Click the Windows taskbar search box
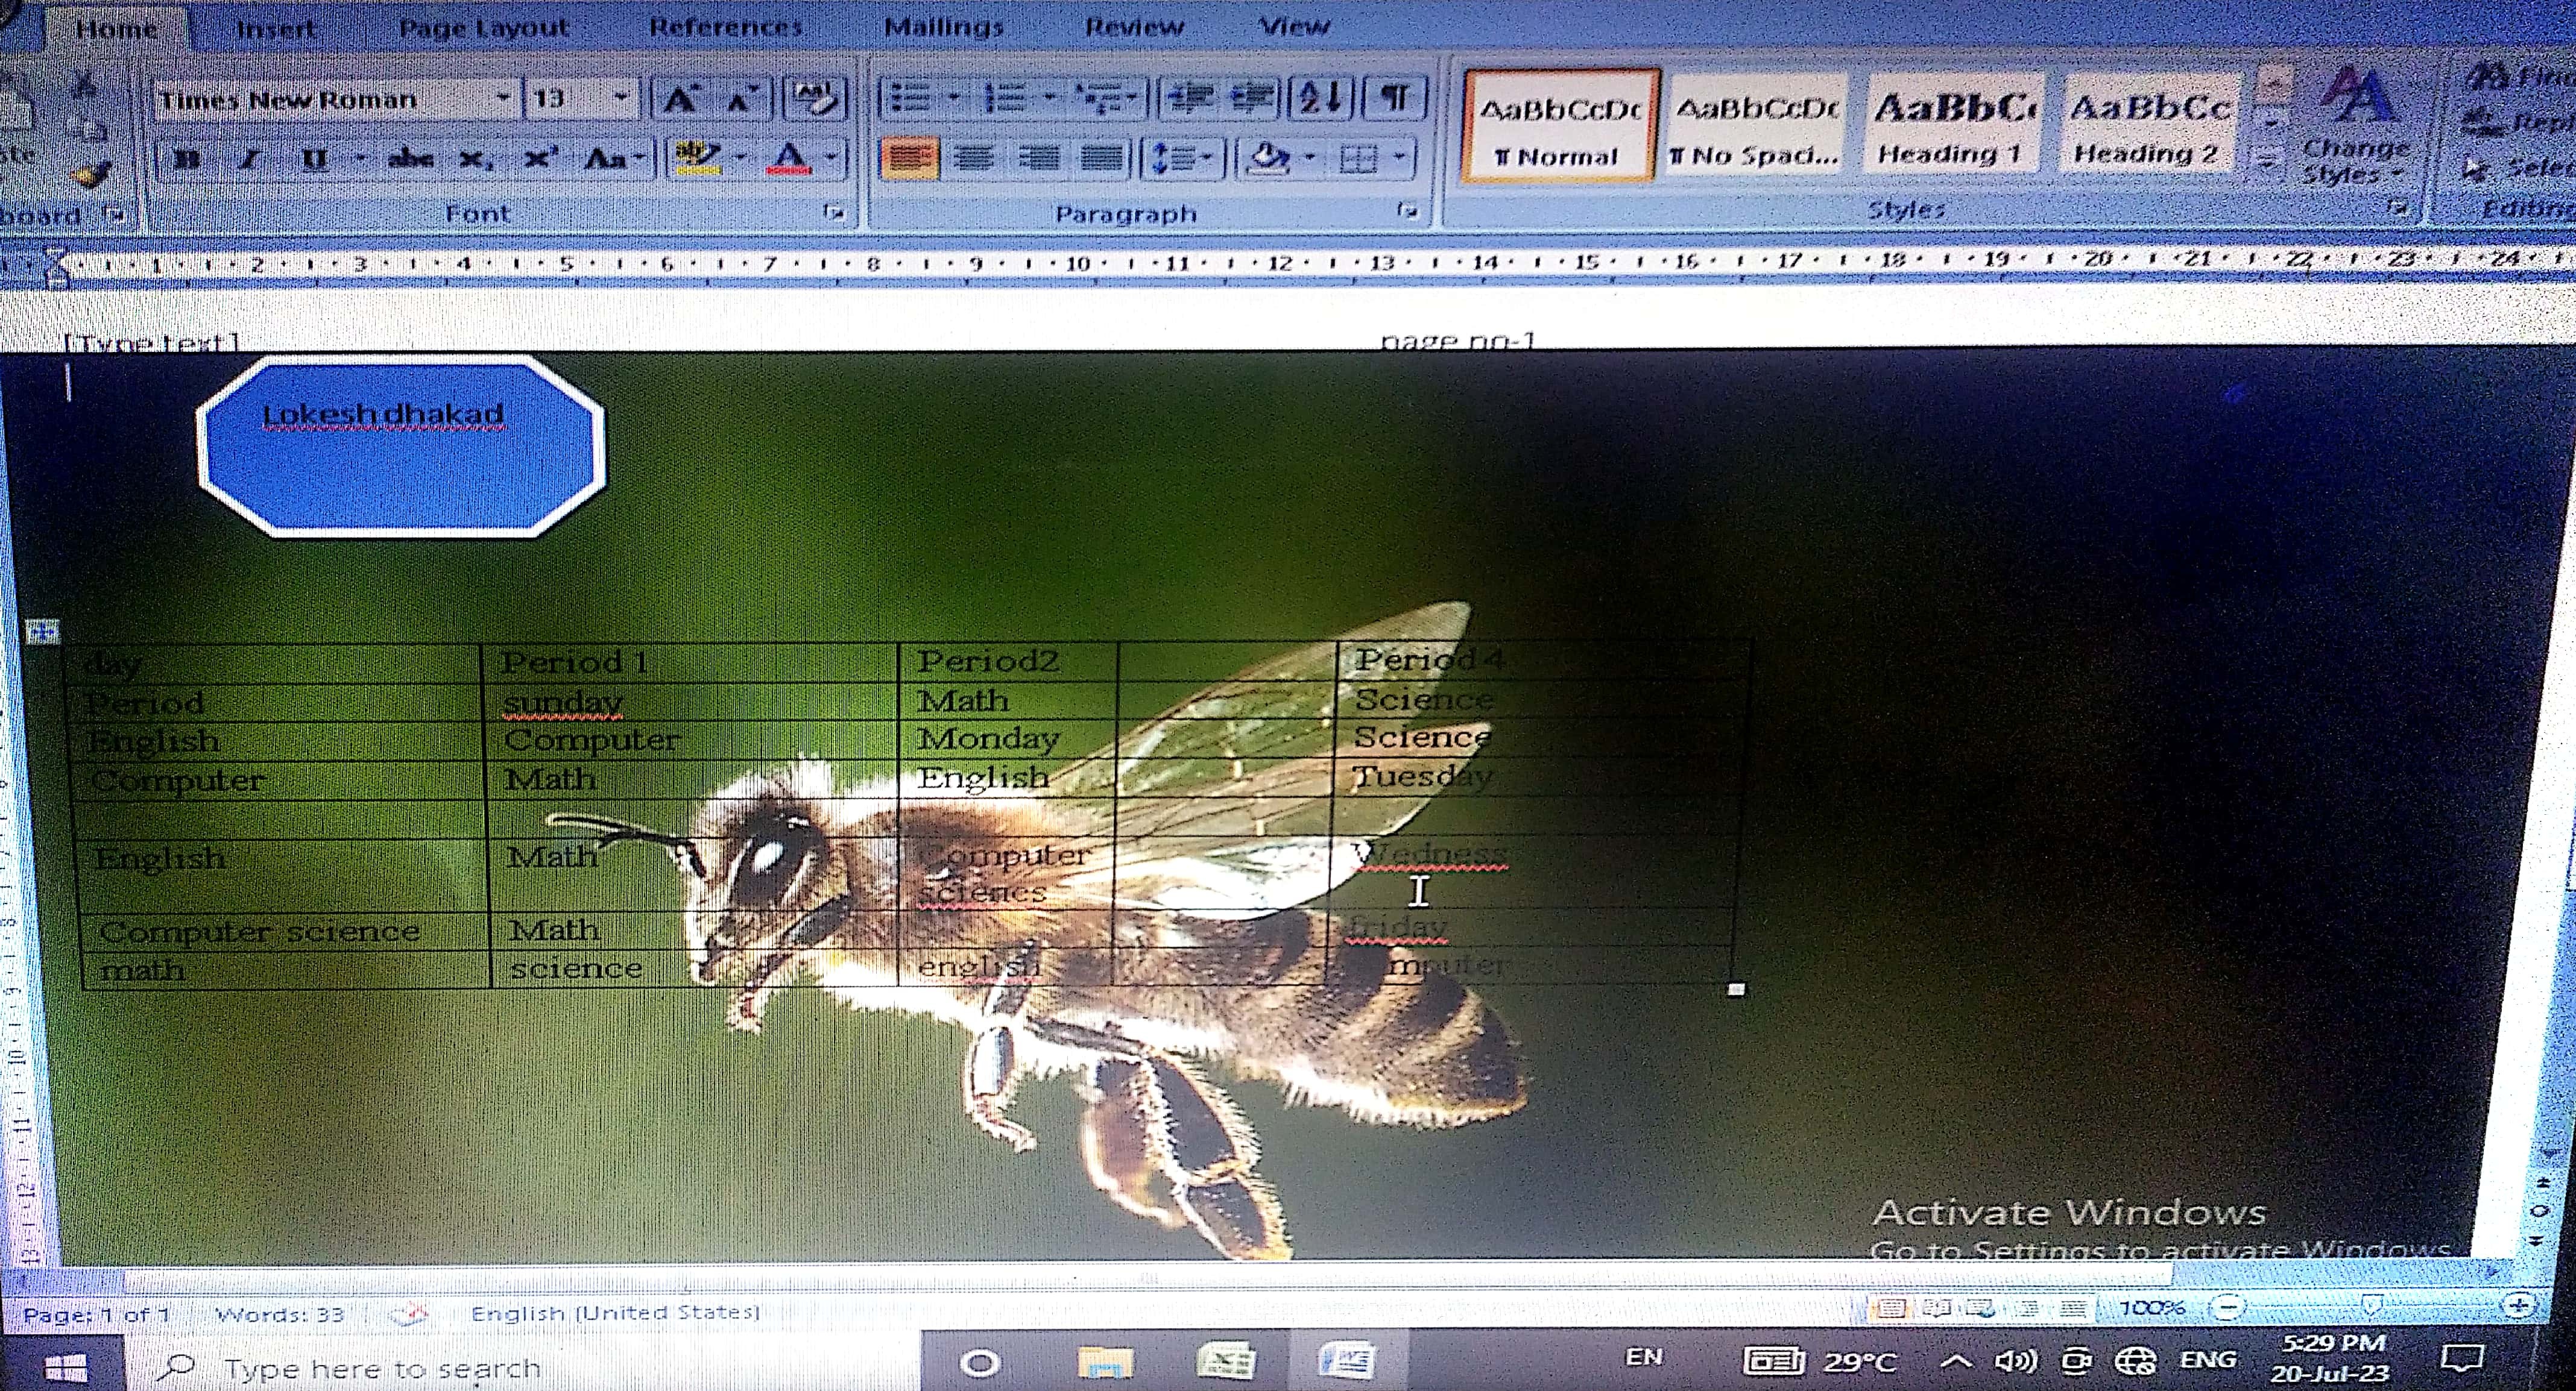 382,1366
